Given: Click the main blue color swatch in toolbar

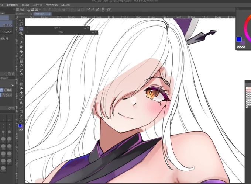Looking at the screenshot, I should [x=20, y=126].
